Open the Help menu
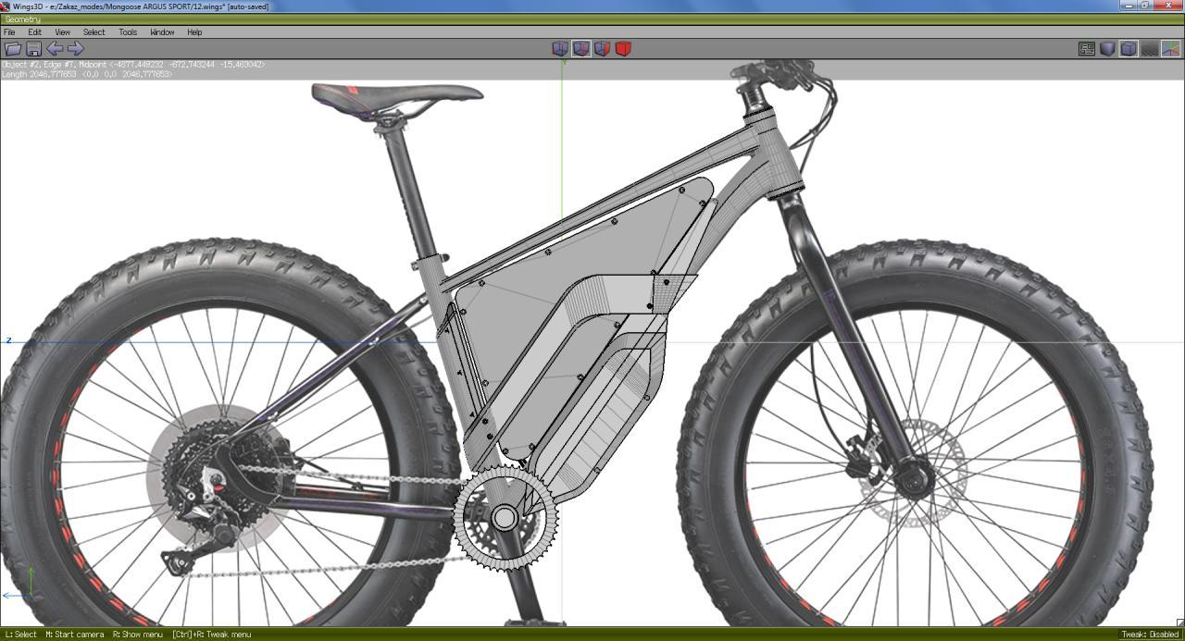 (194, 32)
